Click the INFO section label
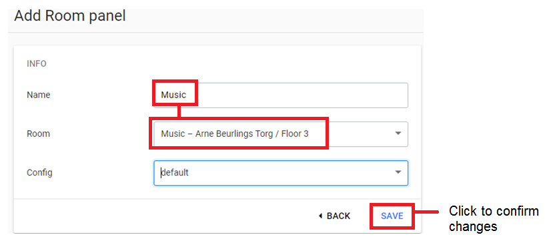 tap(37, 64)
